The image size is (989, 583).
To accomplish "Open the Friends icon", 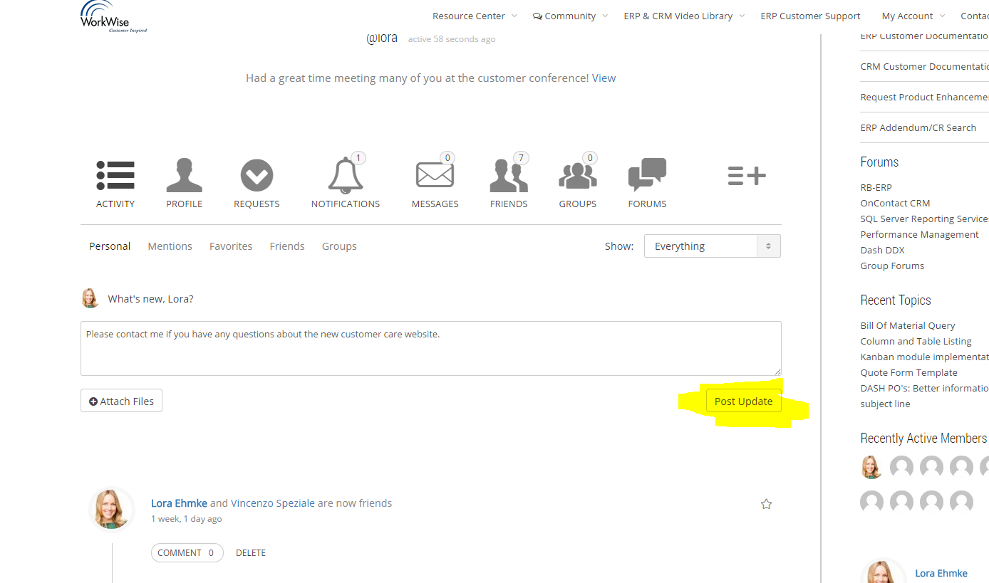I will 509,175.
